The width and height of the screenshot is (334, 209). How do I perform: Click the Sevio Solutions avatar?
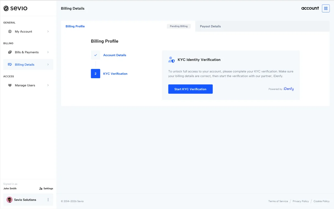click(10, 200)
